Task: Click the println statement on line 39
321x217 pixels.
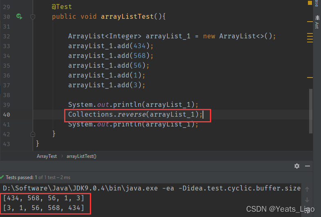Action: coord(133,105)
